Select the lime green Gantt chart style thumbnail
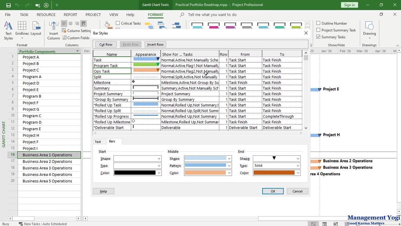The image size is (401, 226). (x=296, y=26)
